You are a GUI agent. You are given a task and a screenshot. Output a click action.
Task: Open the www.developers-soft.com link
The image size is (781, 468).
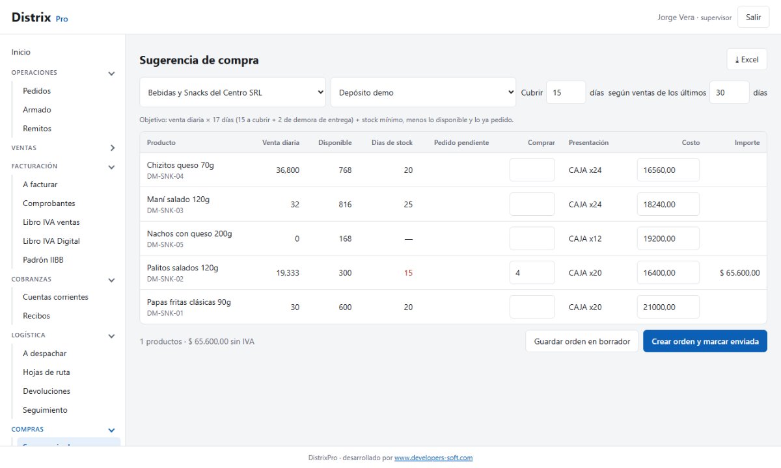click(433, 458)
